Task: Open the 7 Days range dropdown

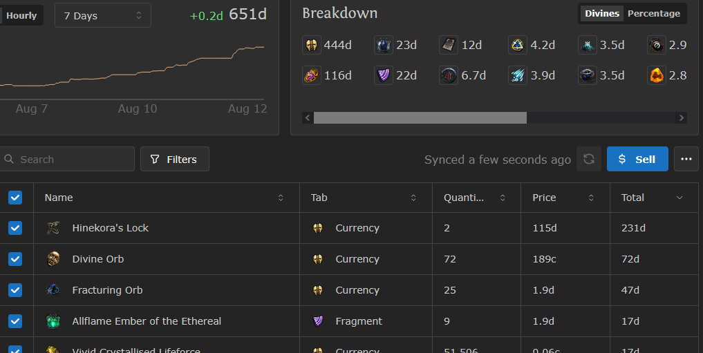Action: (x=103, y=16)
